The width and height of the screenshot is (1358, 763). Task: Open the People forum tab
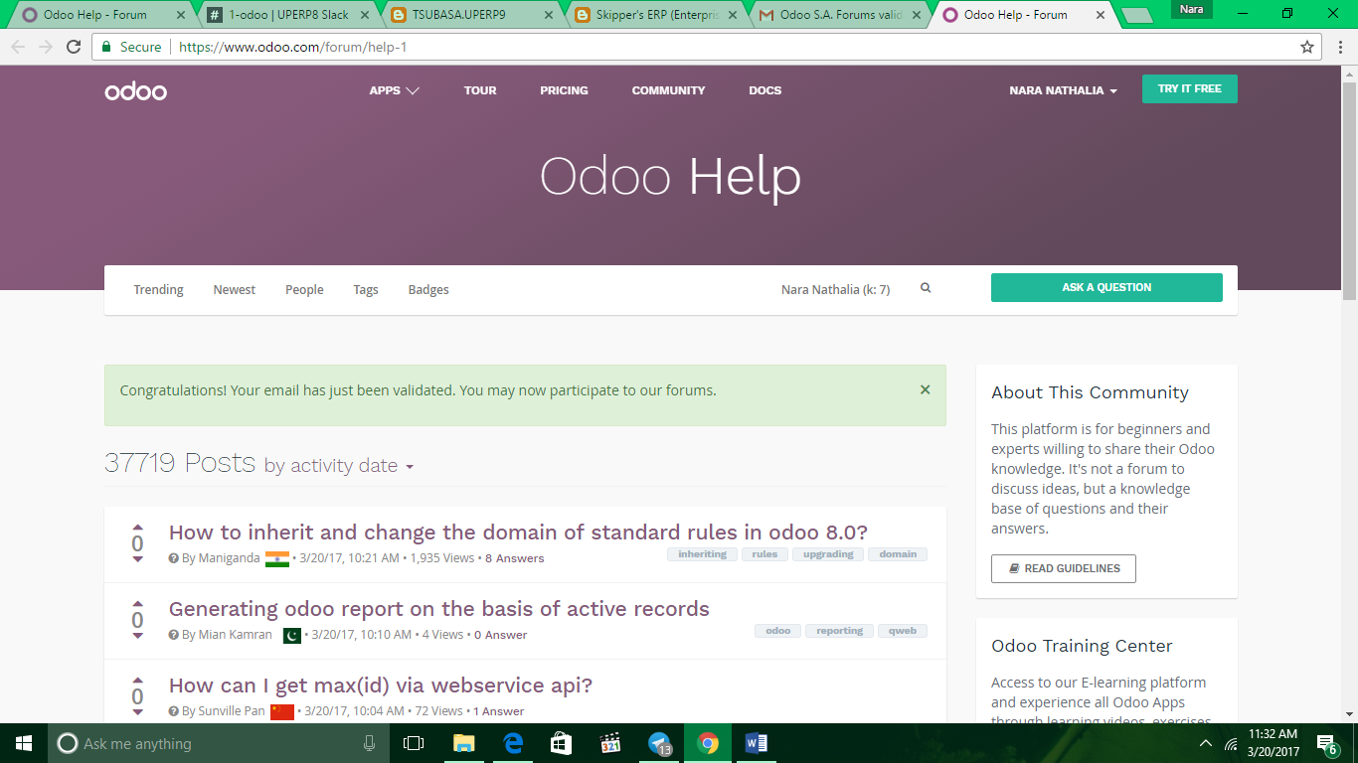point(304,289)
